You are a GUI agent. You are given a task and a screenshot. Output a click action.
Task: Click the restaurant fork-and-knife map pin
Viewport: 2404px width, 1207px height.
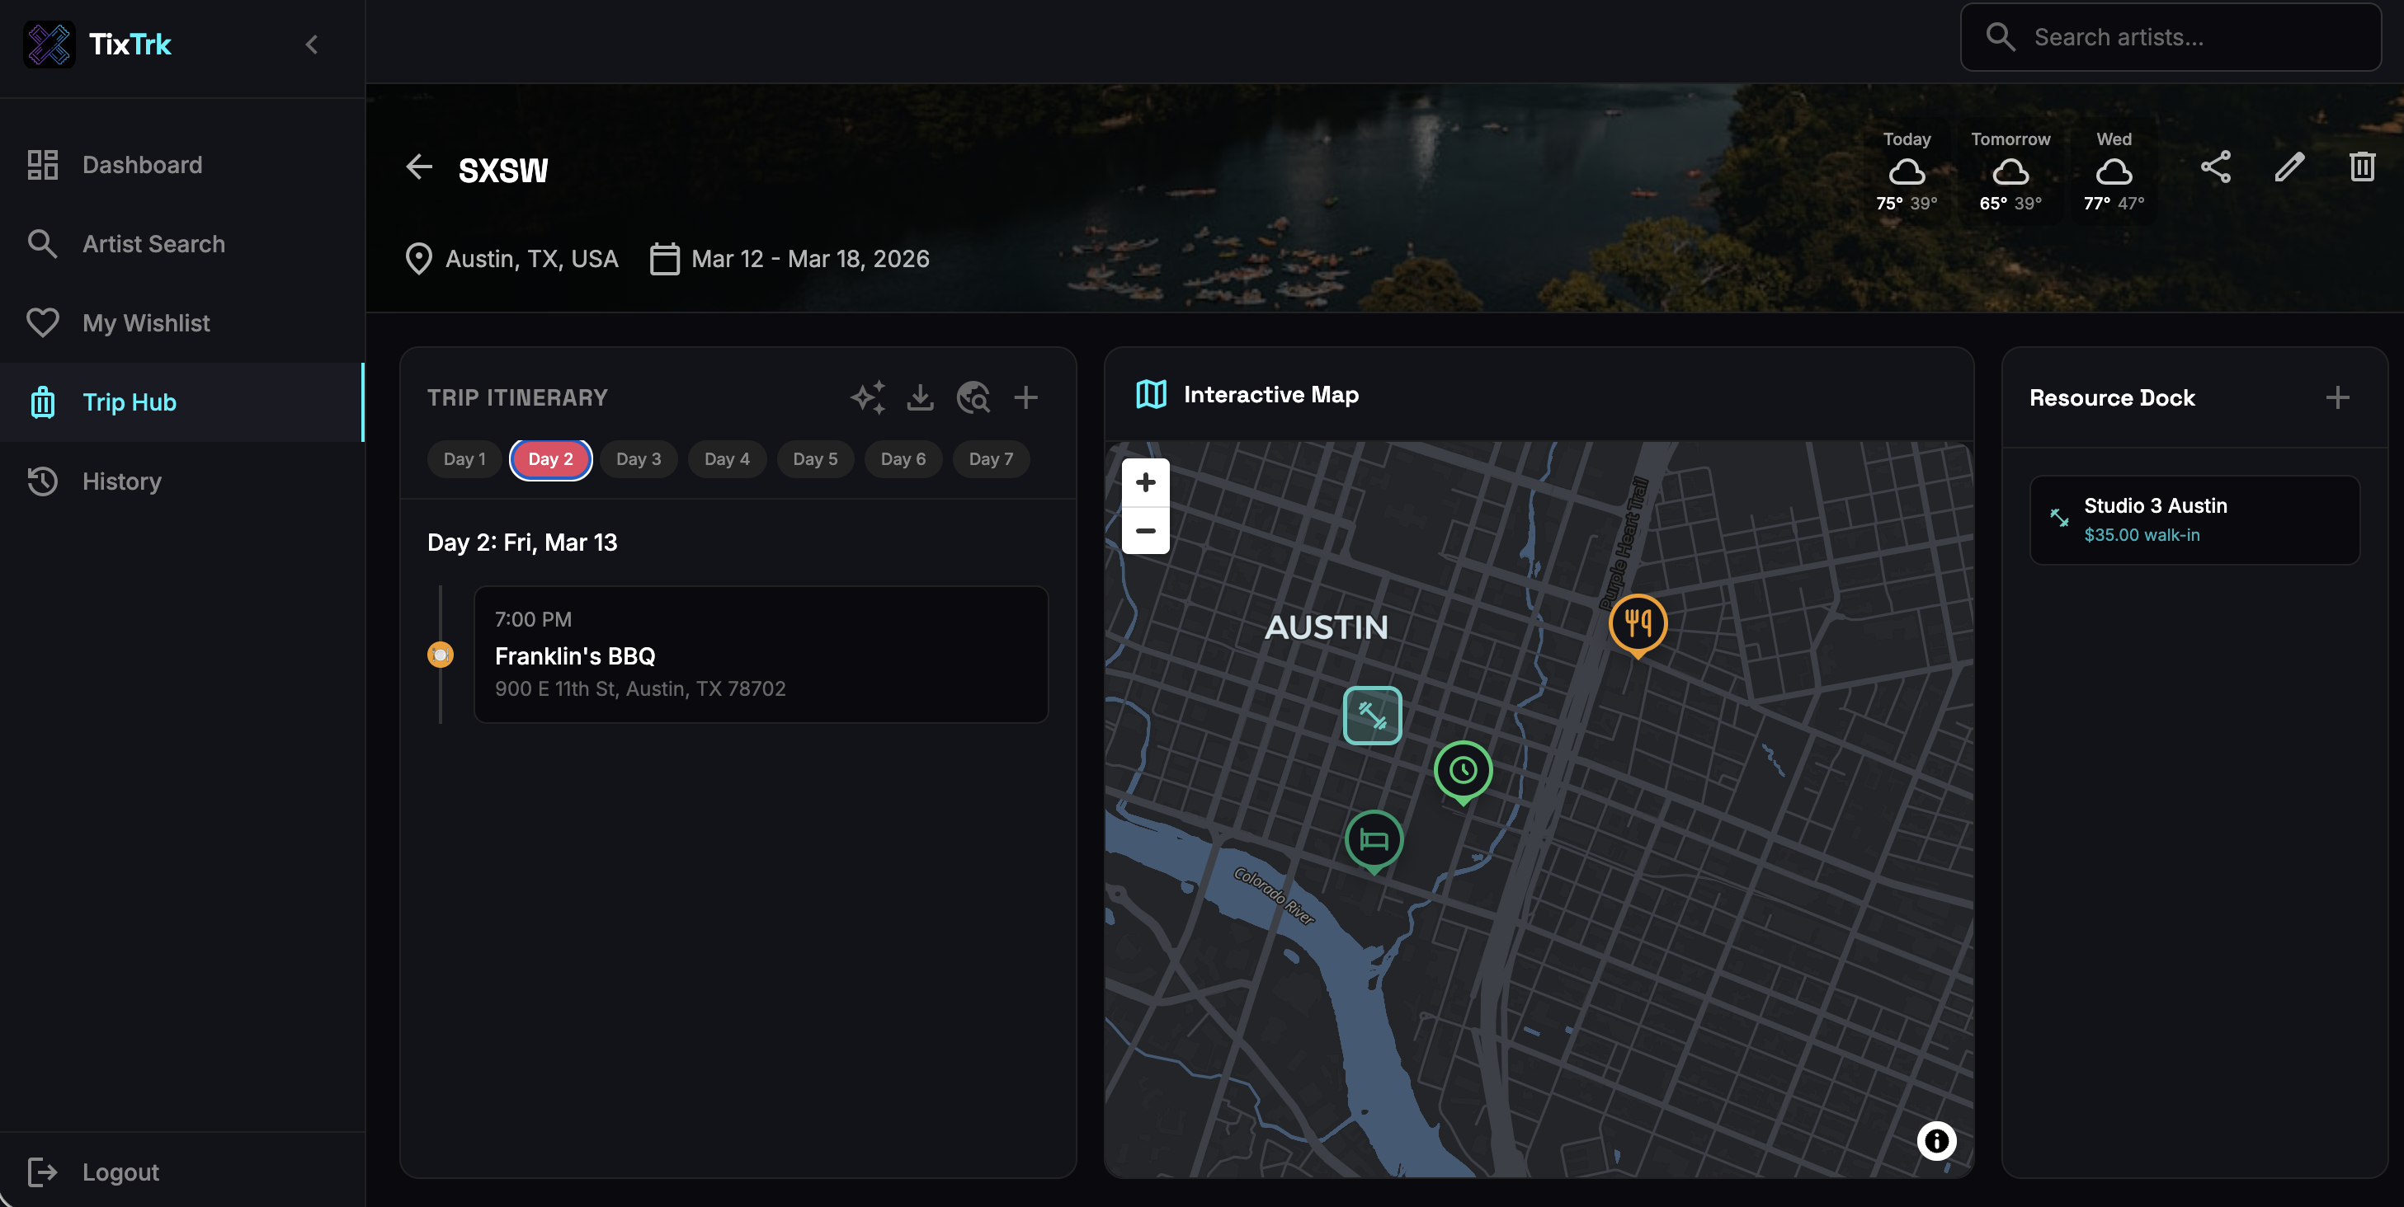[x=1638, y=624]
